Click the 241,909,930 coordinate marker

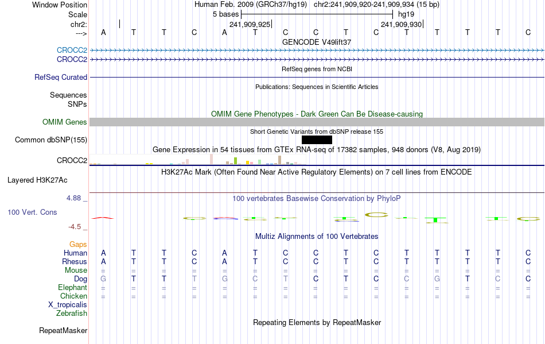[402, 24]
